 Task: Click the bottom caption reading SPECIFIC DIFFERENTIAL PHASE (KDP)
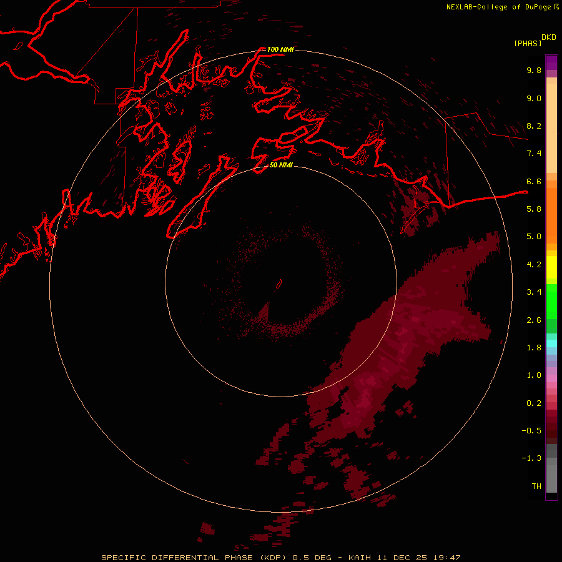click(194, 558)
